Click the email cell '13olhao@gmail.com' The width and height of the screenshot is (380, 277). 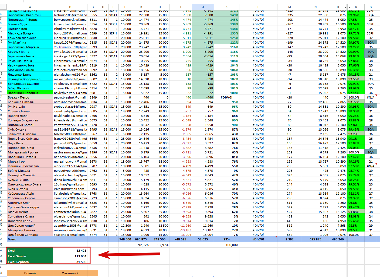(x=70, y=184)
